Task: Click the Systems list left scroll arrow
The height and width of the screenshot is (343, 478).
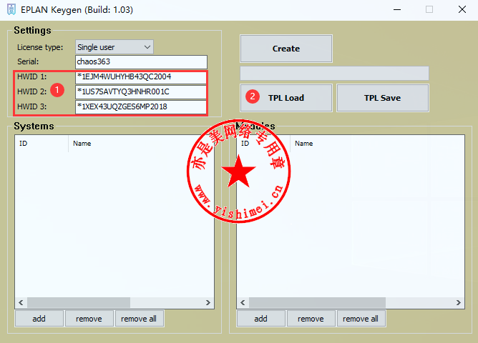Action: pos(21,302)
